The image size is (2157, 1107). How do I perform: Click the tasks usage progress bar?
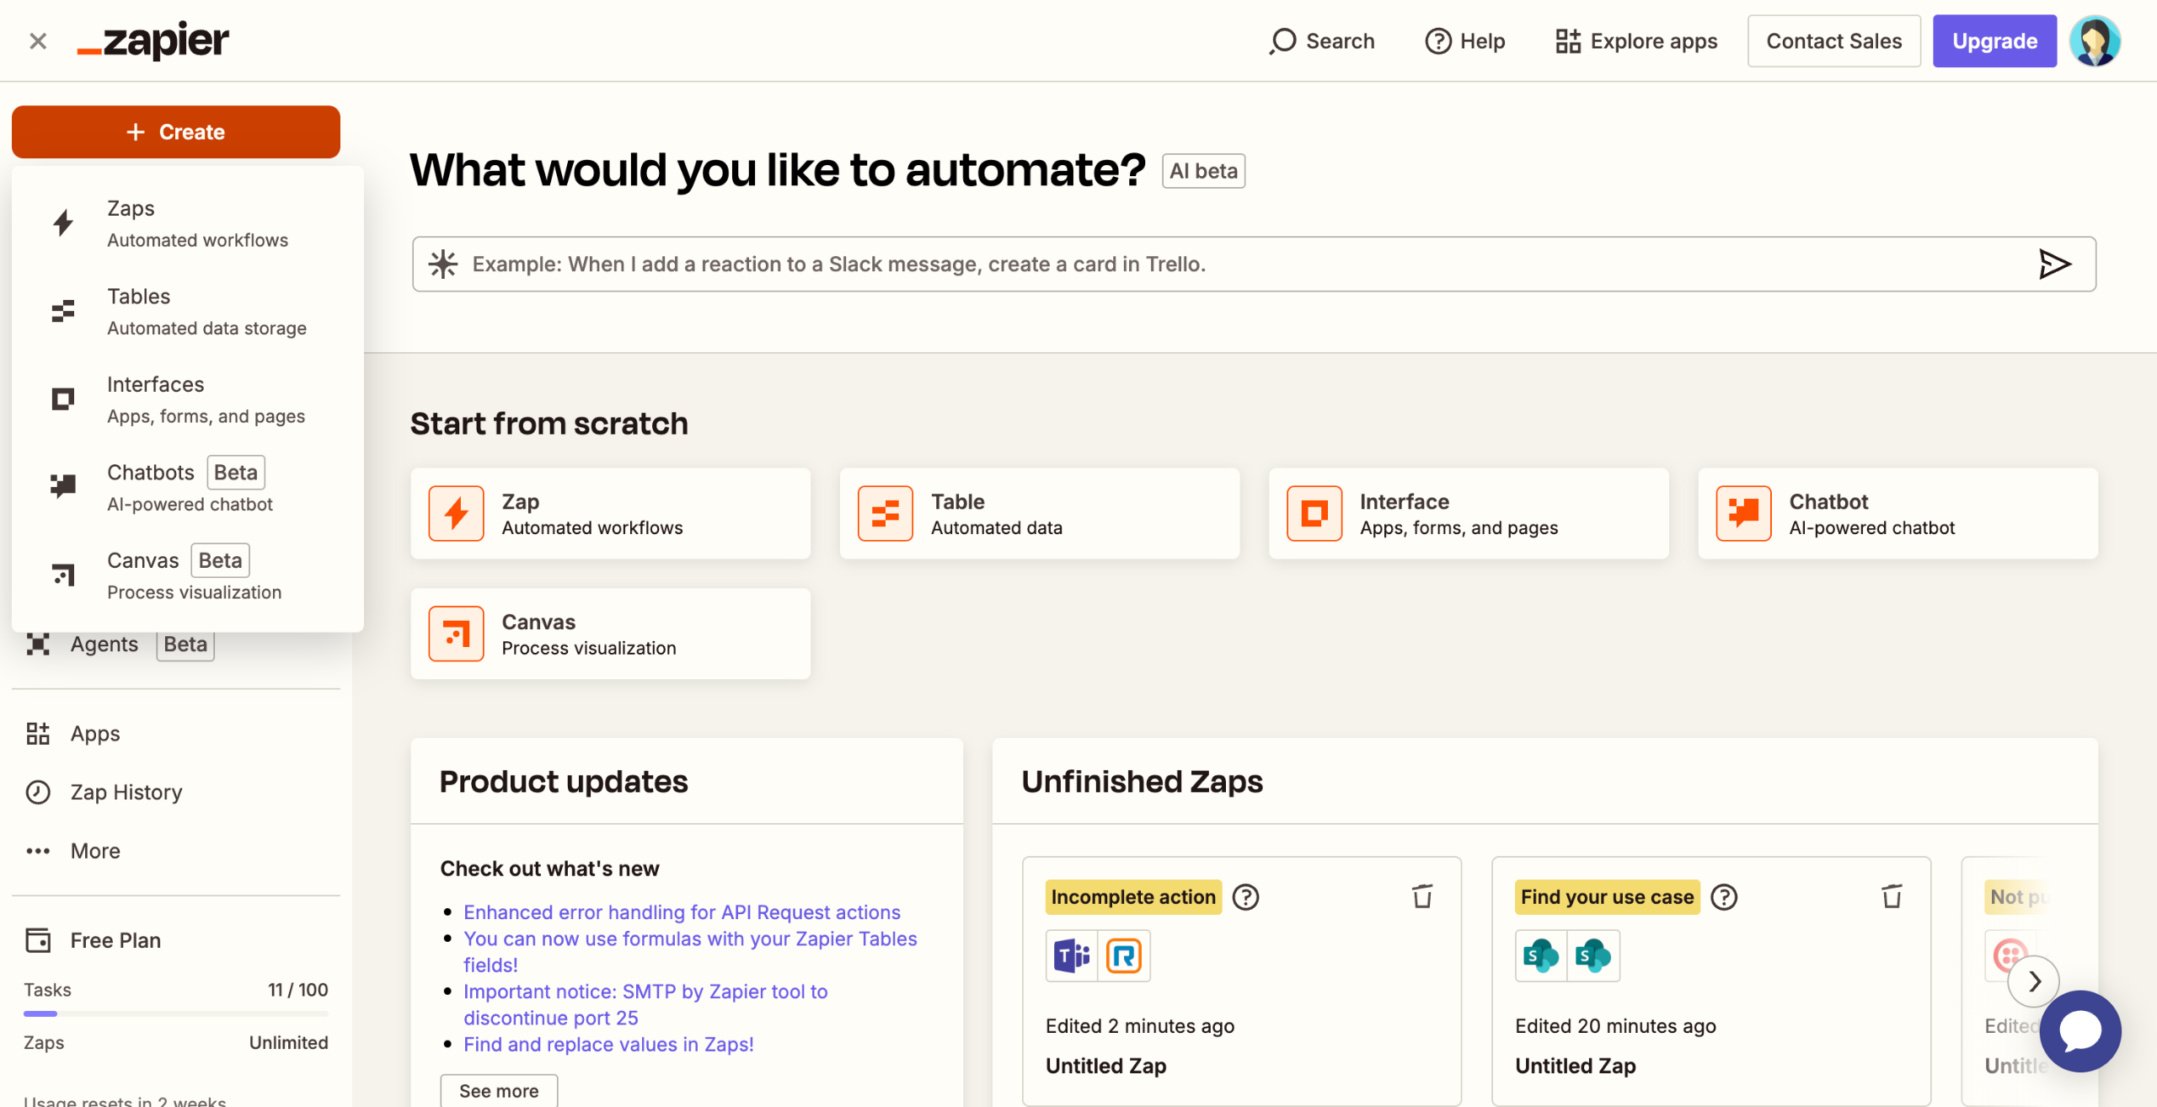(x=175, y=1013)
